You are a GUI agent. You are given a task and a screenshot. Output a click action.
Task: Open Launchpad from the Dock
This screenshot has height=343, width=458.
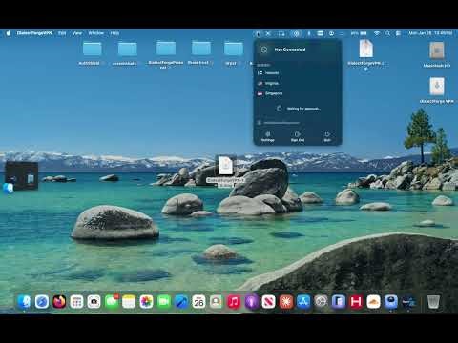pyautogui.click(x=76, y=302)
